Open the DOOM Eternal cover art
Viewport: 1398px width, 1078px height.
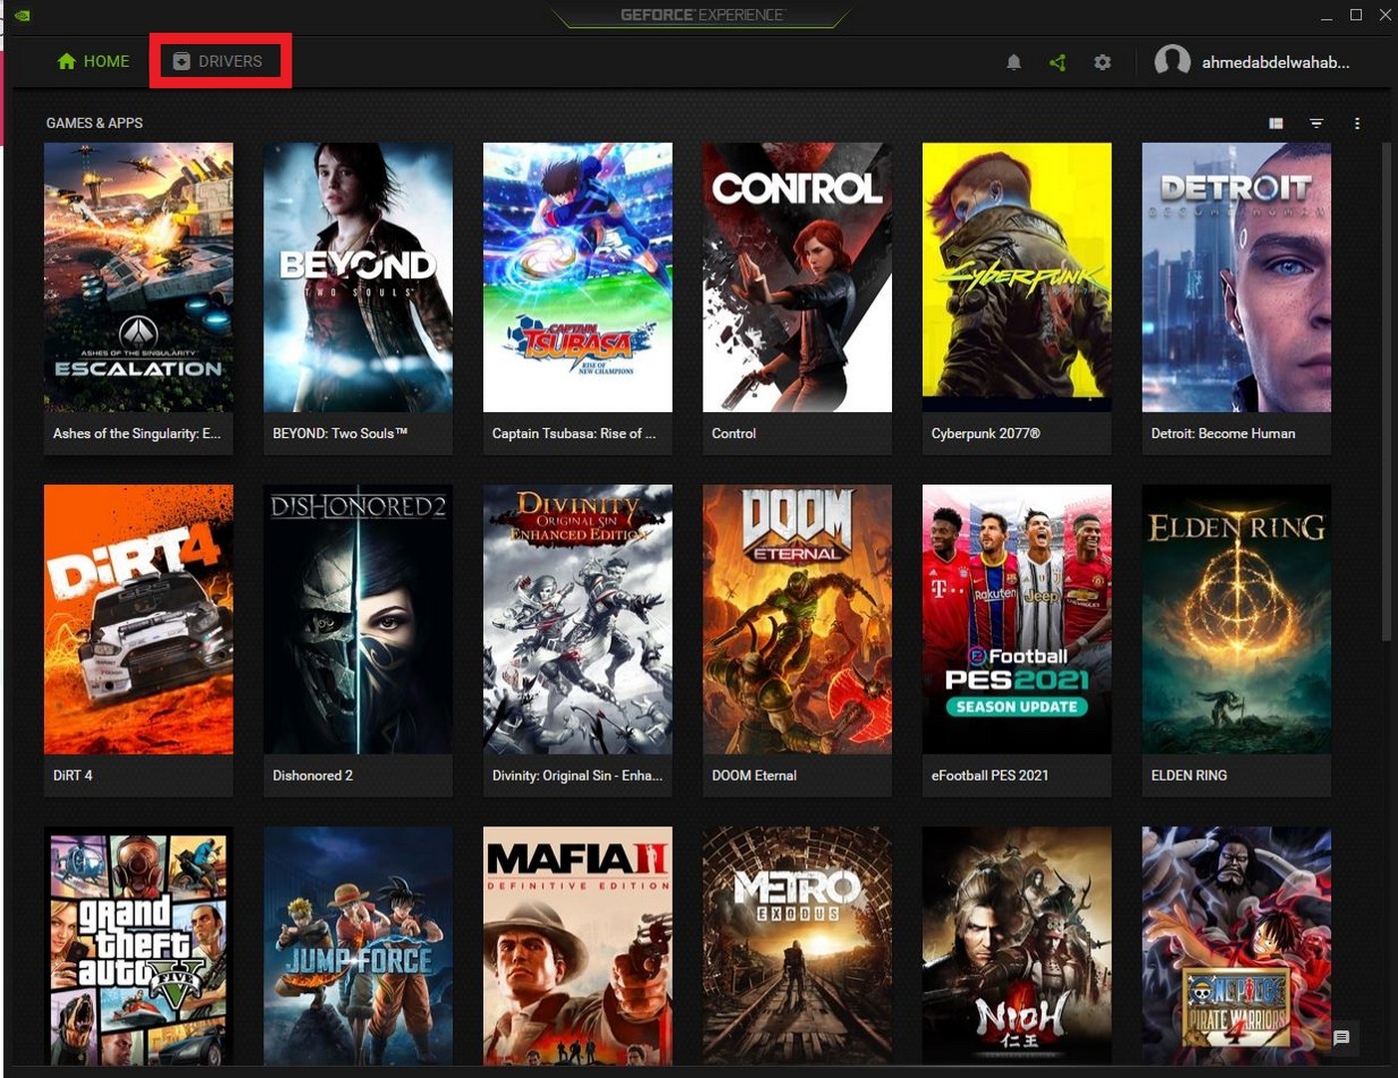[797, 620]
